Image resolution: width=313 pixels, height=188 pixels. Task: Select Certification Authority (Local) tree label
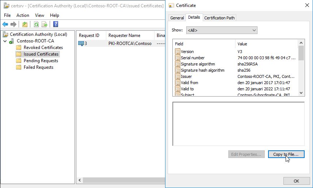(x=38, y=34)
